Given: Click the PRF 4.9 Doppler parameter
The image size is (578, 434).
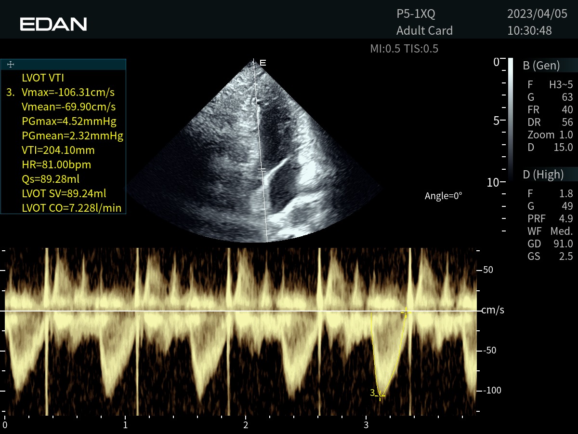Looking at the screenshot, I should [x=550, y=219].
